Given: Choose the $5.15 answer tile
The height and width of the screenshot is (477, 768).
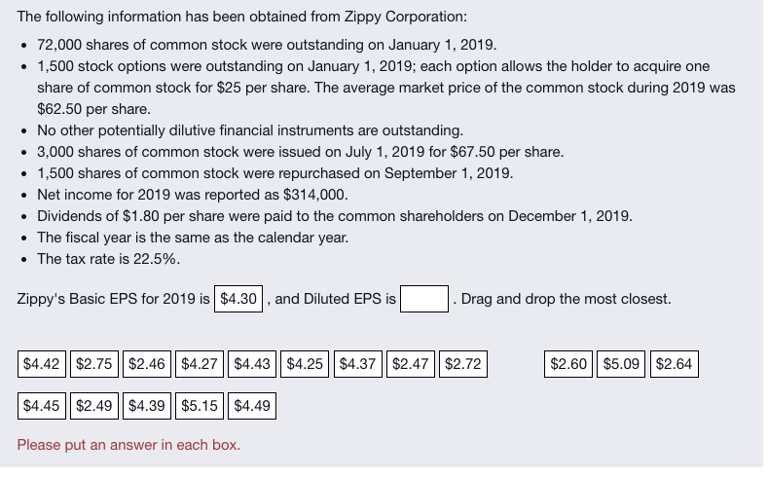Looking at the screenshot, I should coord(201,405).
